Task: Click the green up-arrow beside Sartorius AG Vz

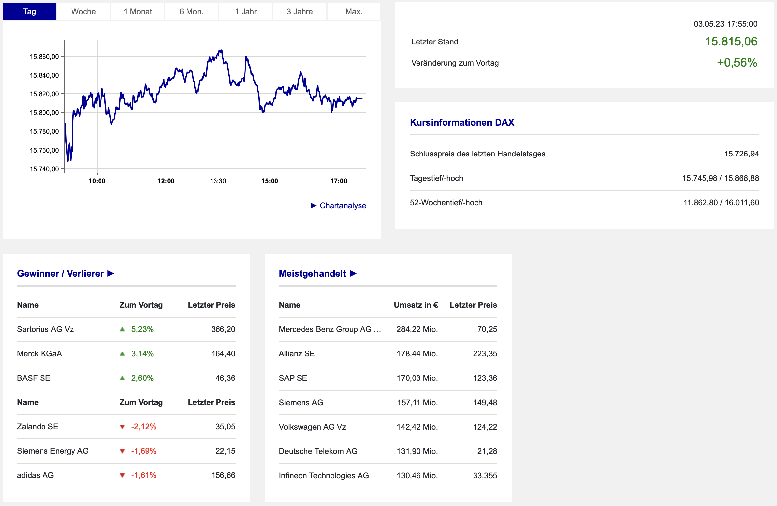Action: (122, 329)
